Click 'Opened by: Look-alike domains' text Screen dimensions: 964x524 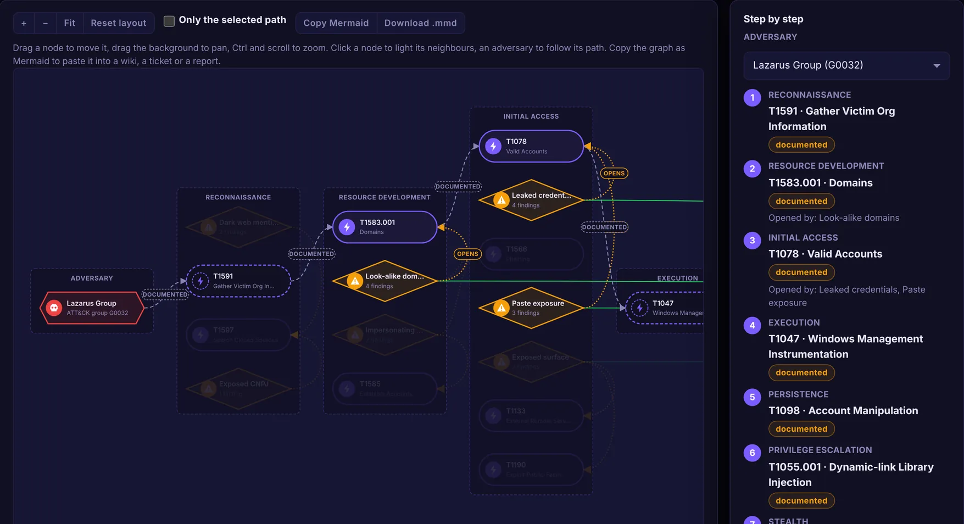pos(834,218)
